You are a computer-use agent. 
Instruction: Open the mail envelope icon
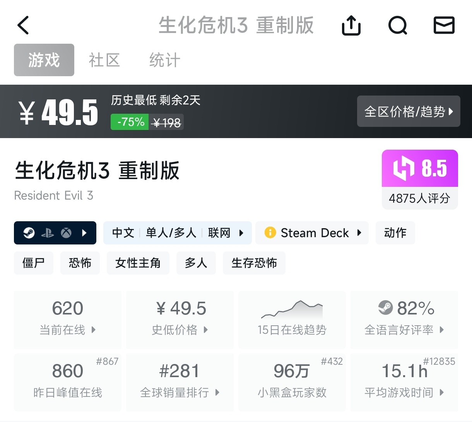[444, 26]
